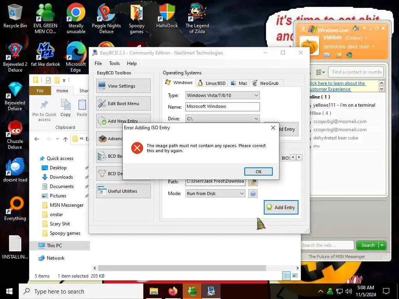
Task: Open the Spoopy games desktop folder
Action: (x=137, y=18)
